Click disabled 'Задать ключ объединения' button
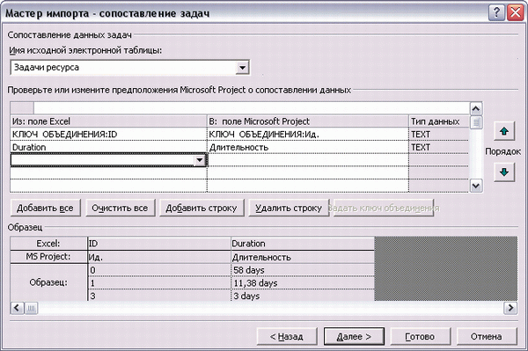 click(383, 208)
